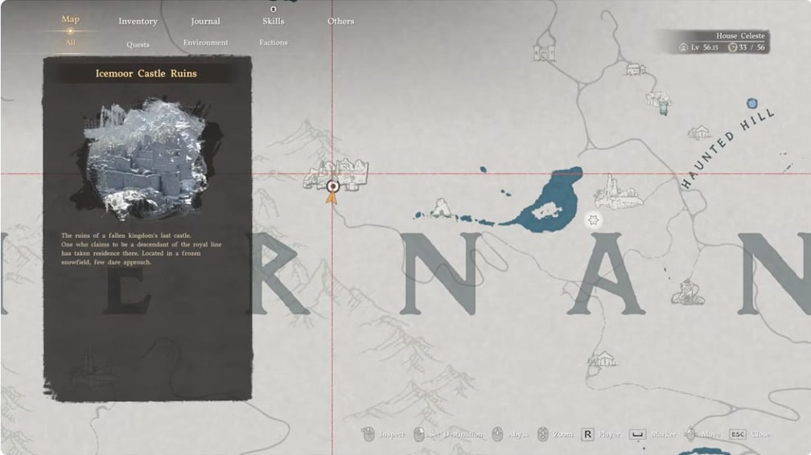This screenshot has width=811, height=455.
Task: Select the small house icon near Haunted Hill
Action: tap(700, 132)
